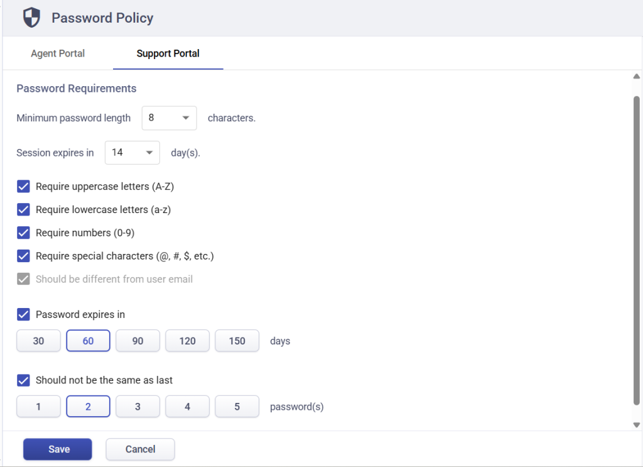Click the shield icon next to Password Policy
This screenshot has width=643, height=467.
pos(31,17)
